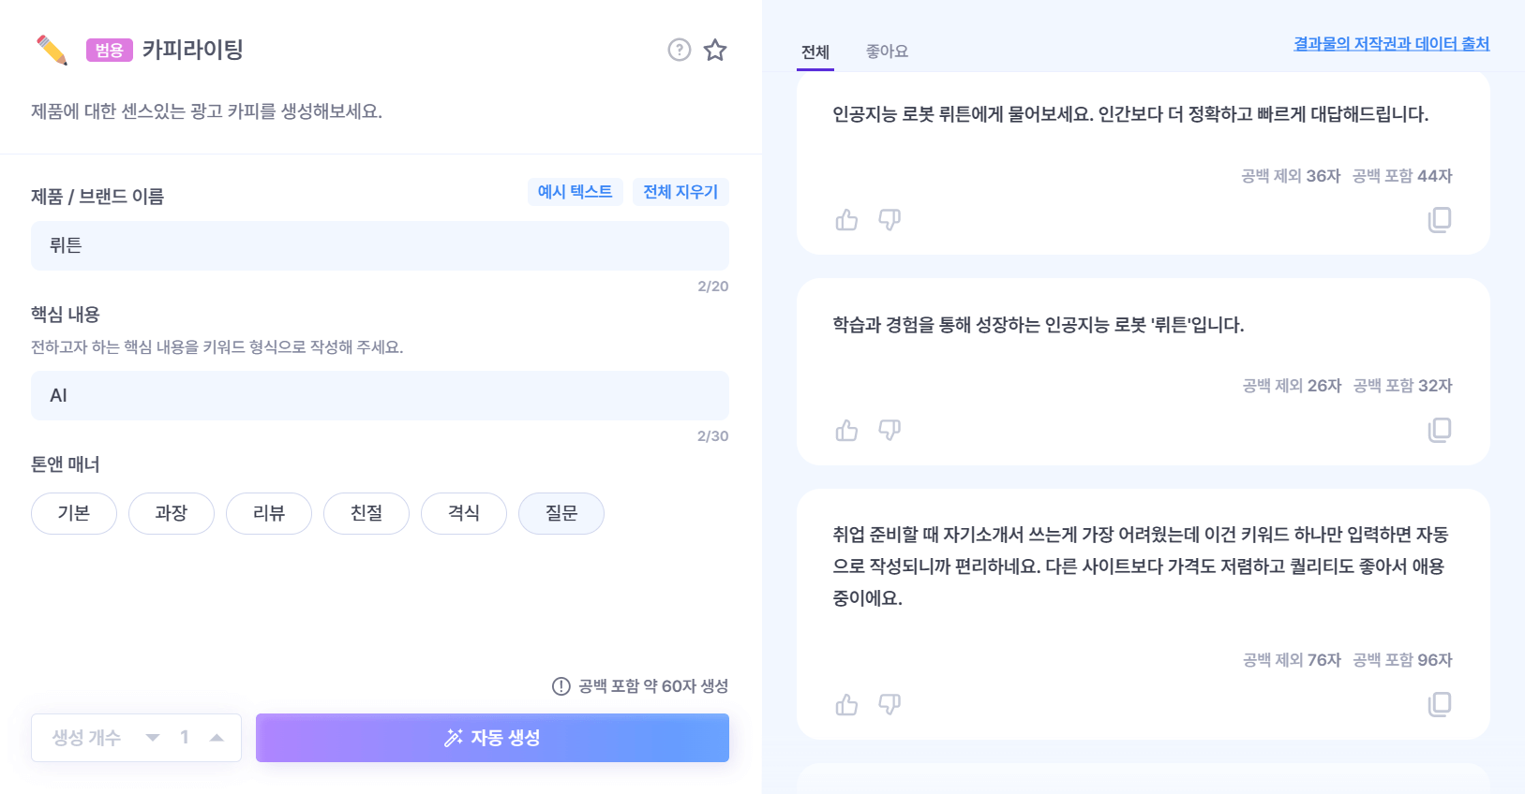Like the '취업 준비할 때' result
This screenshot has height=794, width=1525.
pyautogui.click(x=846, y=704)
